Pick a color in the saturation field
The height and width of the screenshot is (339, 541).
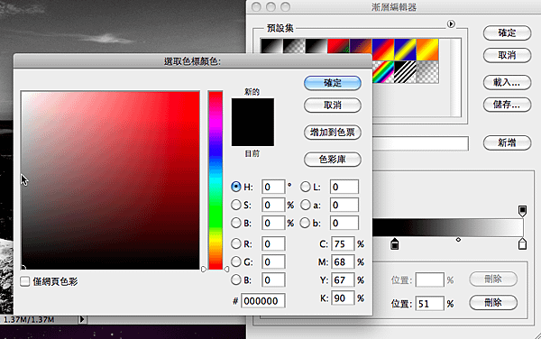(110, 180)
